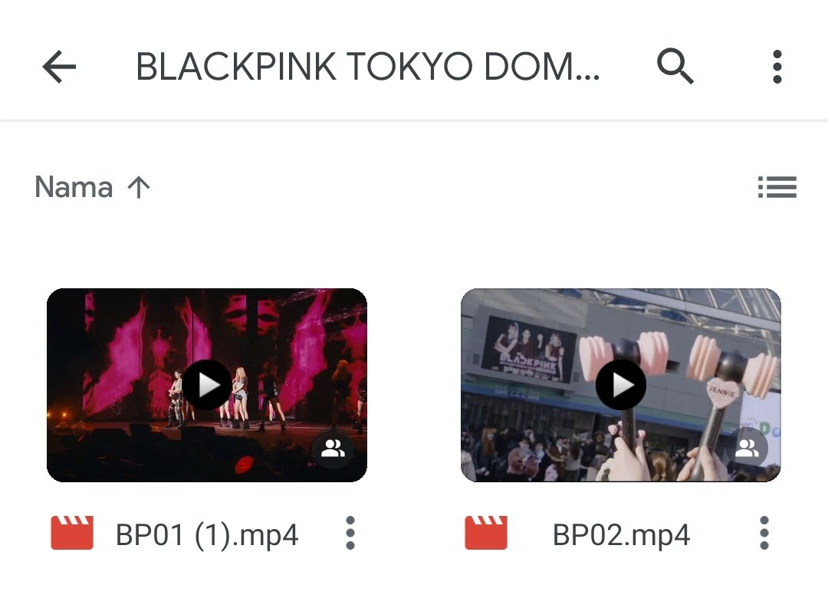Screen dimensions: 828x598
Task: Tap shared people badge on BP01 thumbnail
Action: pos(333,449)
